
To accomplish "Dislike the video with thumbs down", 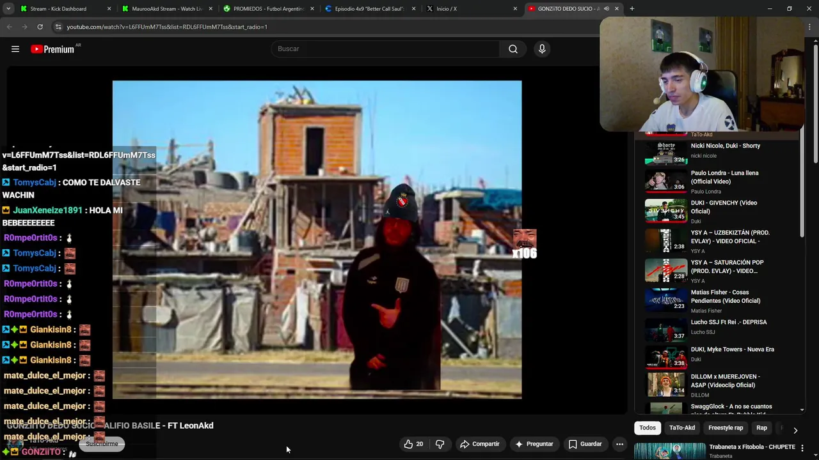I will pyautogui.click(x=440, y=444).
